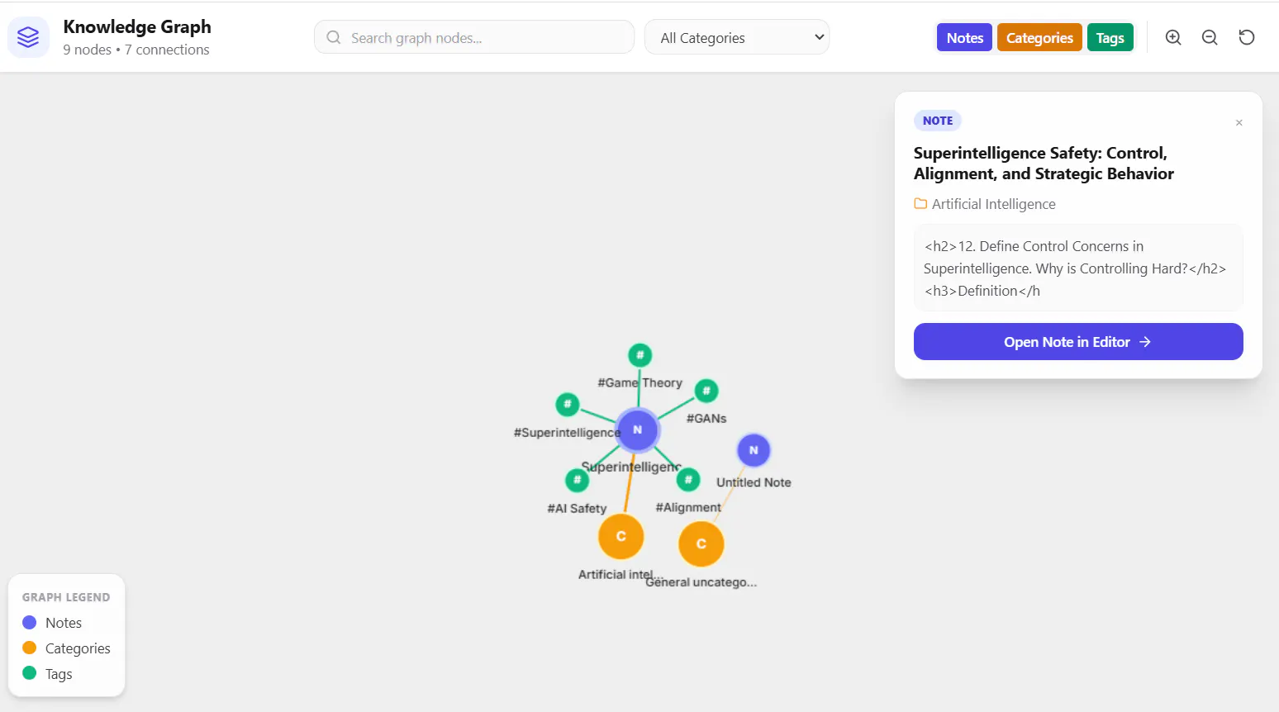1279x712 pixels.
Task: Click the Artificial Intelligence category label
Action: (x=993, y=204)
